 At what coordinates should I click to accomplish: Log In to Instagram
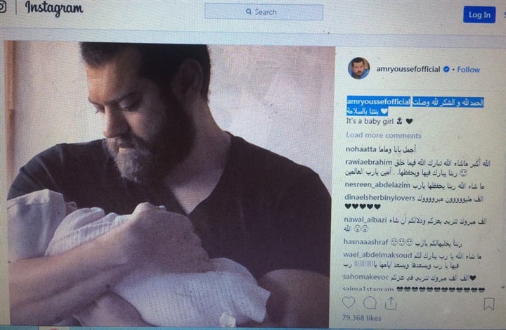click(479, 15)
